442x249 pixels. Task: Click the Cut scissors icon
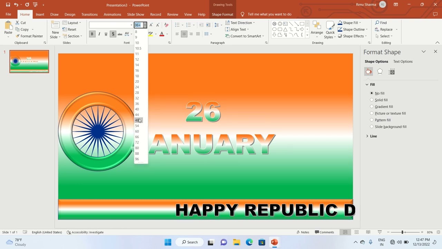tap(21, 22)
